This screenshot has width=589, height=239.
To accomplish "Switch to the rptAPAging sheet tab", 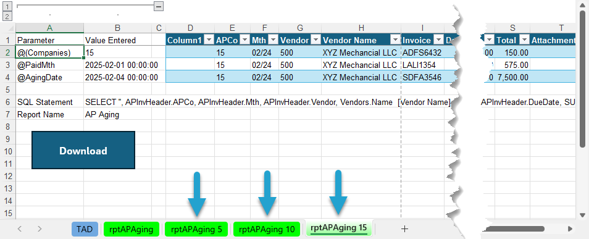I will pyautogui.click(x=131, y=229).
